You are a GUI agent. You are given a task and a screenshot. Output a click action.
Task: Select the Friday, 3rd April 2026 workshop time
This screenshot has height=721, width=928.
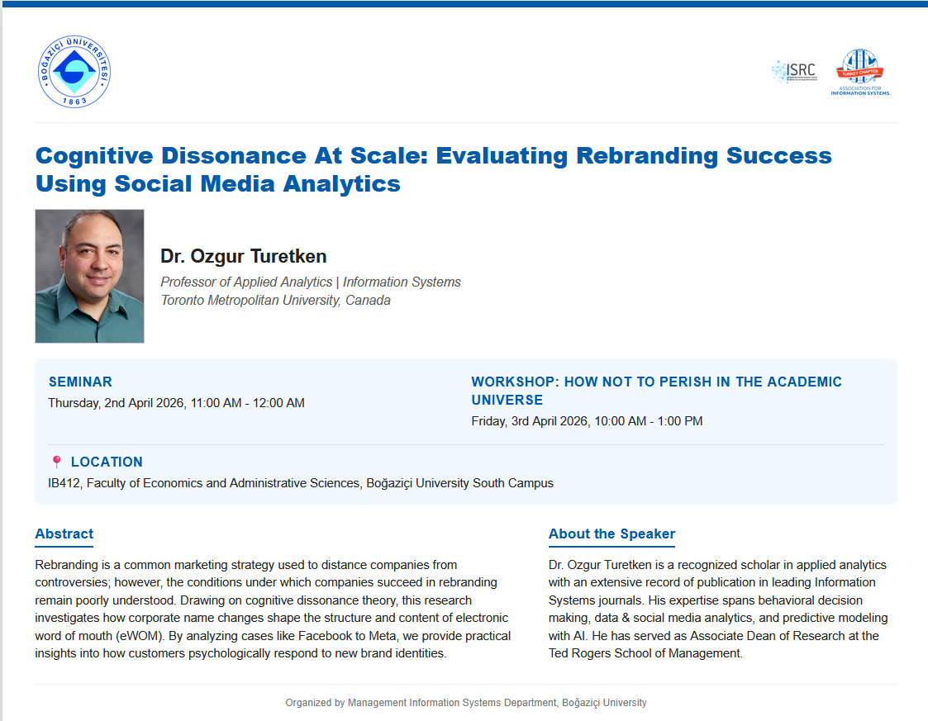(587, 421)
